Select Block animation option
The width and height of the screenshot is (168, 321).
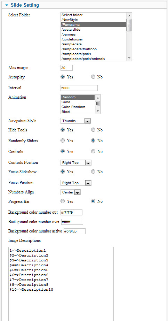[x=78, y=112]
